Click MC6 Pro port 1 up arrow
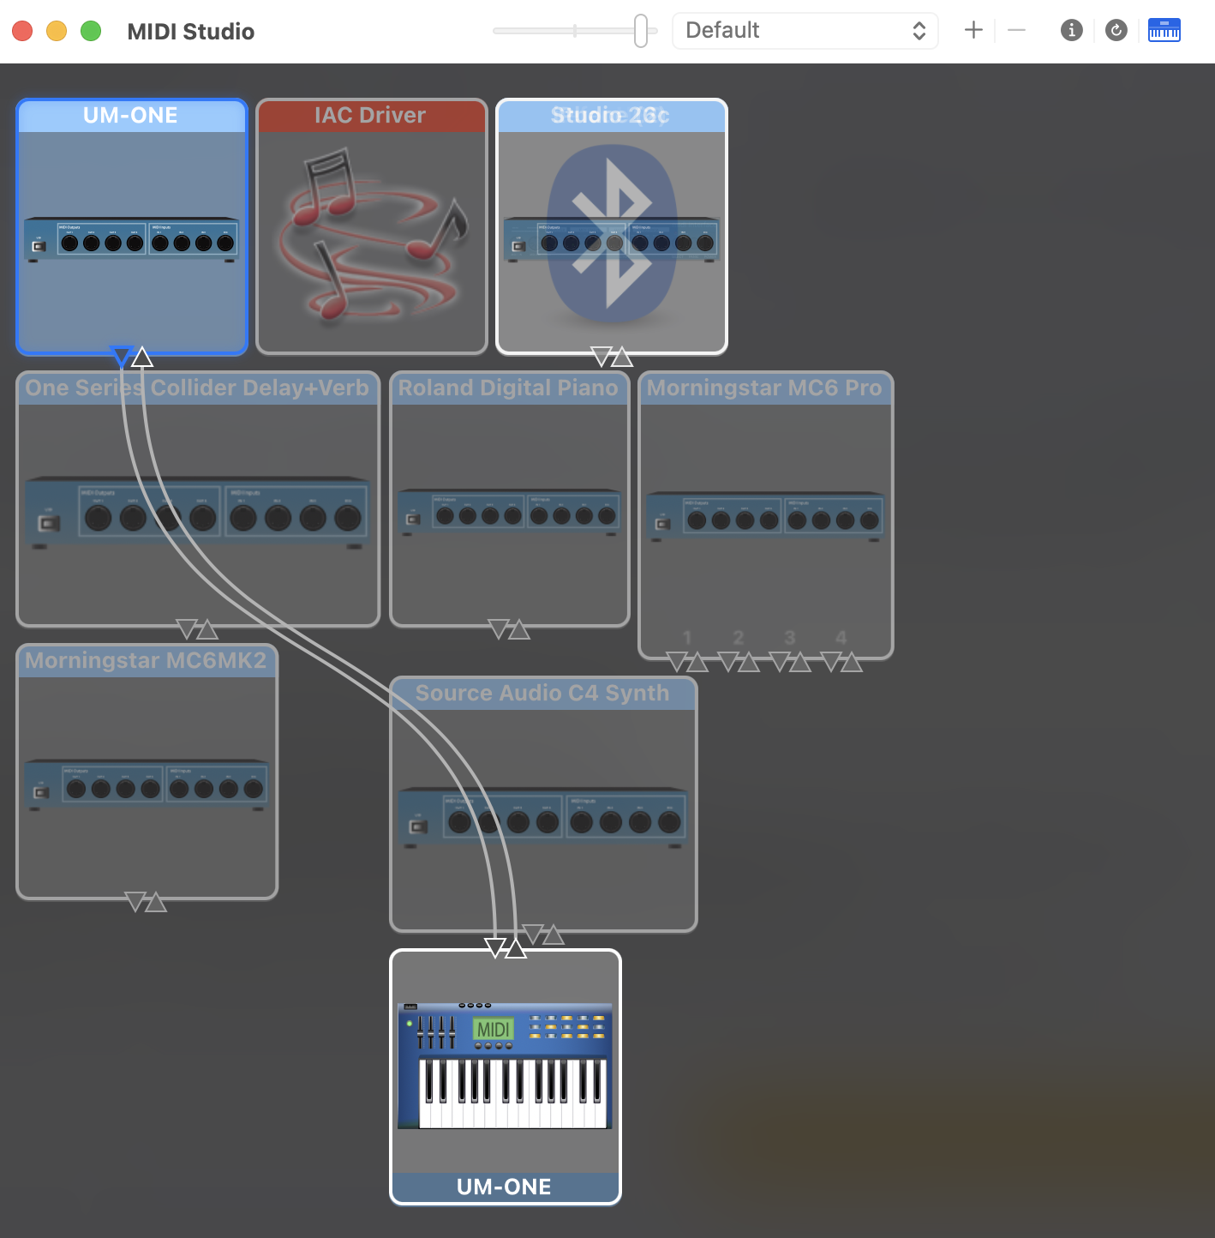 697,661
